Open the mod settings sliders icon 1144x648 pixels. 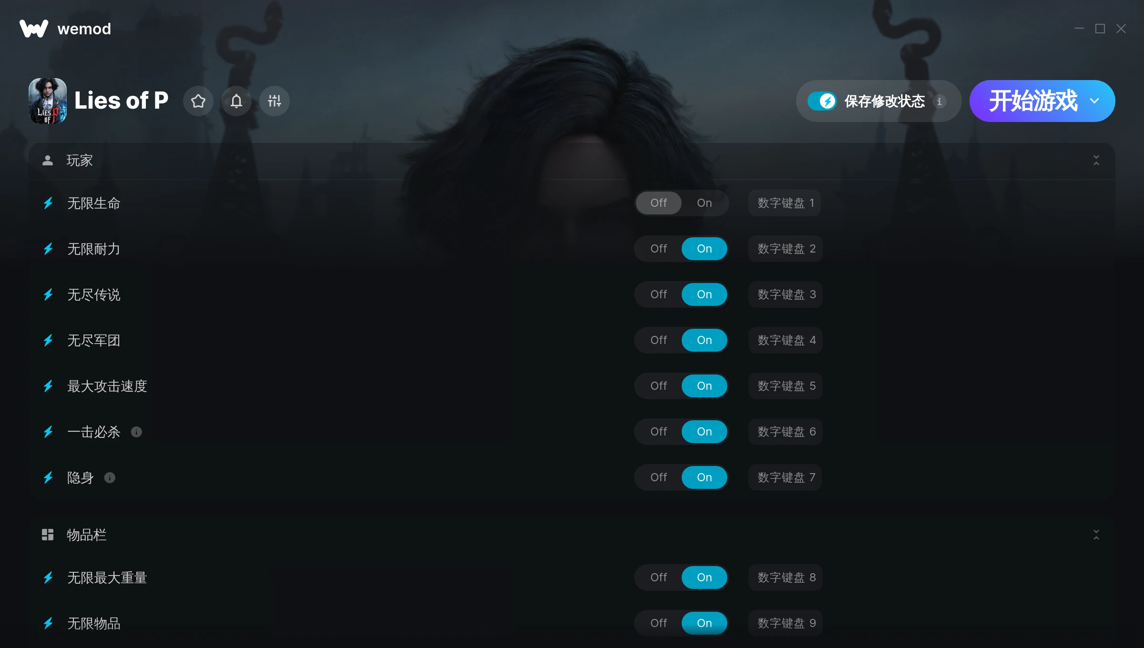click(275, 101)
